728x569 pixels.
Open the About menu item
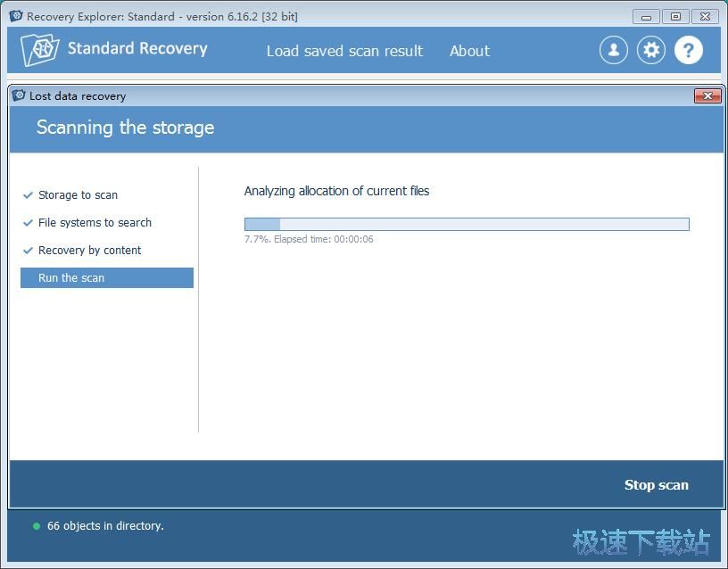pyautogui.click(x=469, y=51)
